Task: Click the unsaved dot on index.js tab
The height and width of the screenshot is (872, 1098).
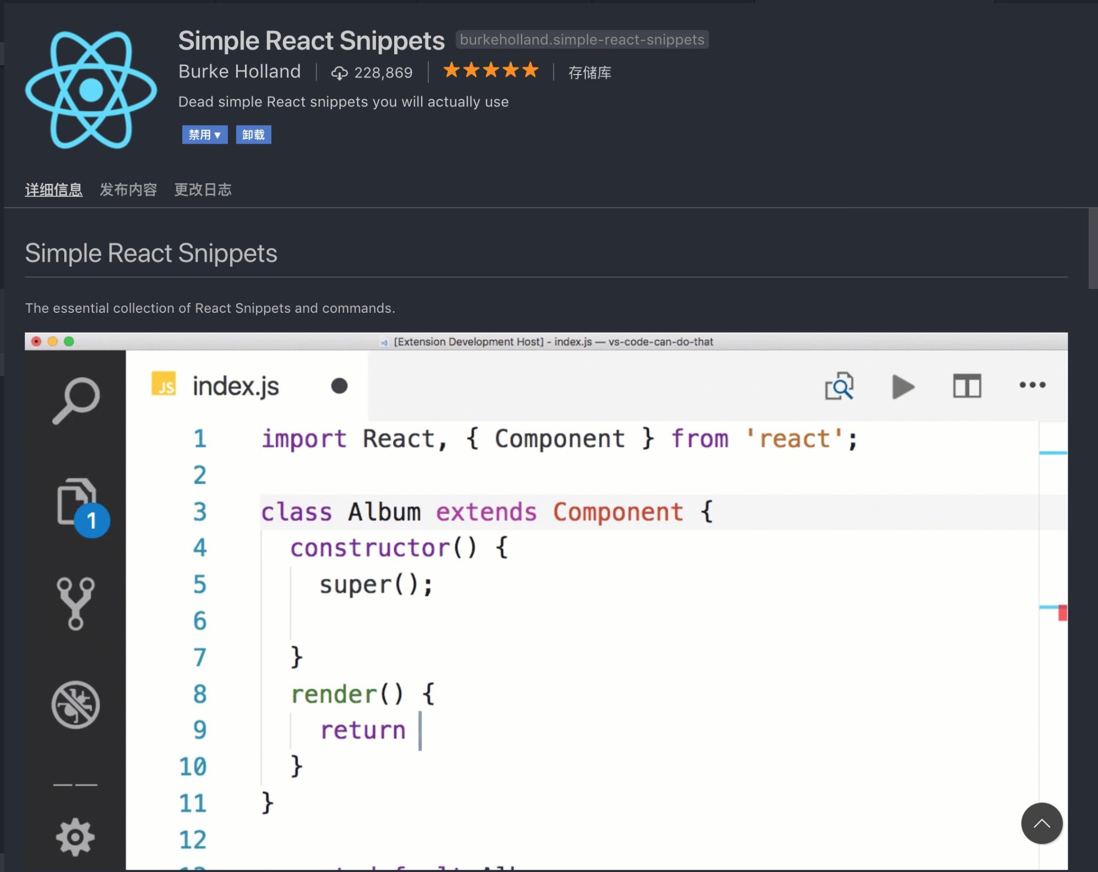Action: 339,386
